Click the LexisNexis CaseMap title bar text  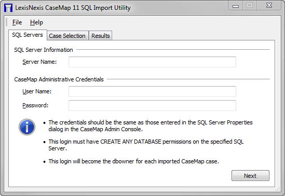(x=73, y=8)
